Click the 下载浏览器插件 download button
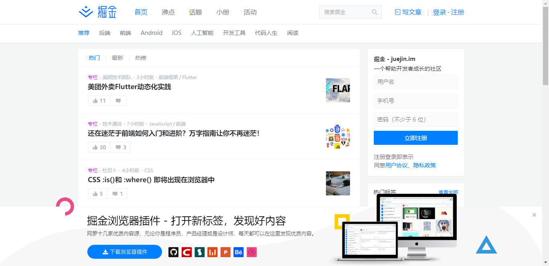Image resolution: width=549 pixels, height=266 pixels. pos(125,252)
